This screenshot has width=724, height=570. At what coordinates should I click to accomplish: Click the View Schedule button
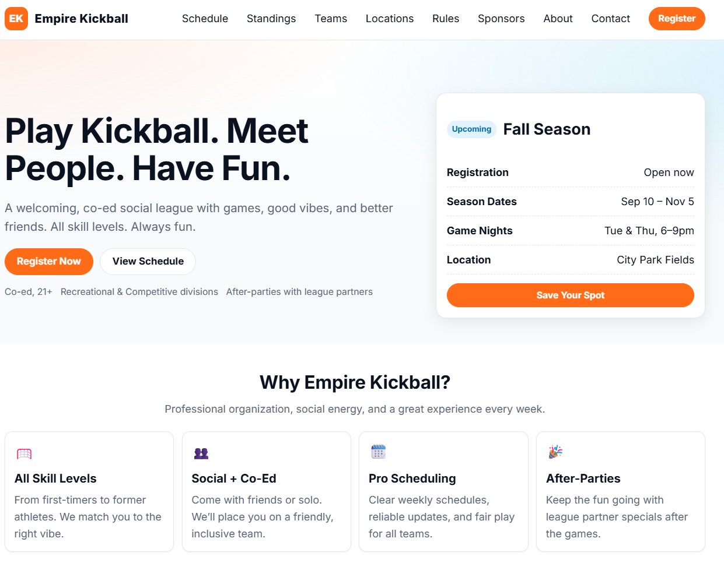tap(148, 261)
